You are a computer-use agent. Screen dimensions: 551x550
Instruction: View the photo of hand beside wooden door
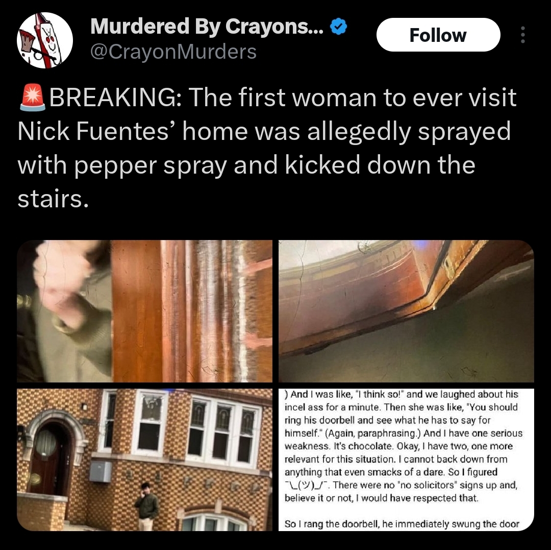[144, 311]
